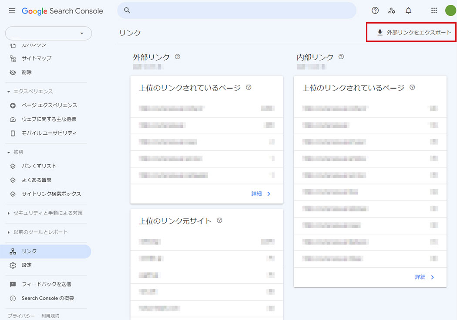Collapse the エクスペリエンス section
The image size is (457, 320).
[30, 92]
